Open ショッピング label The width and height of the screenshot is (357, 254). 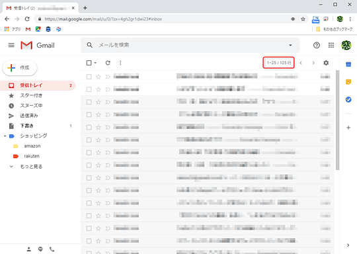tap(34, 136)
